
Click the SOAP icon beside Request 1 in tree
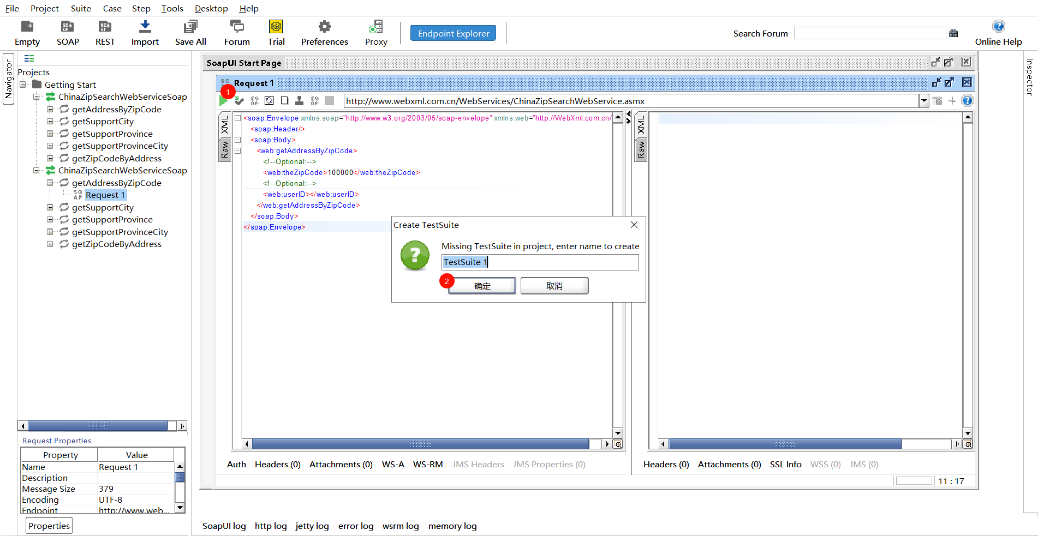pyautogui.click(x=77, y=195)
